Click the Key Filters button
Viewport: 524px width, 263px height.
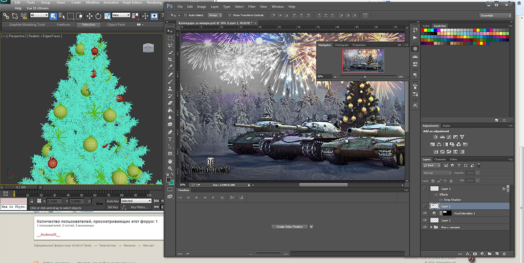[x=139, y=207]
